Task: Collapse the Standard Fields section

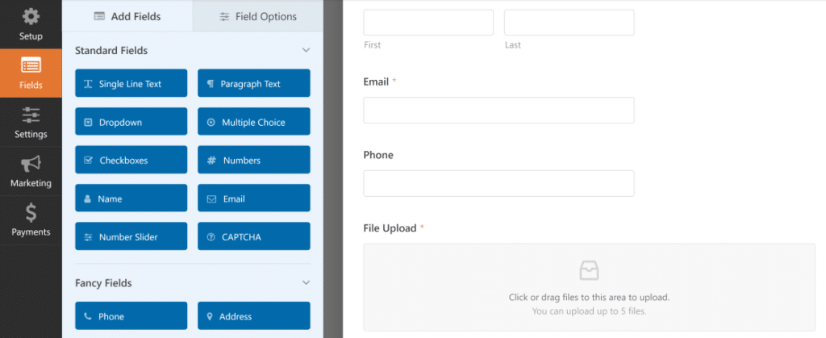Action: click(x=306, y=51)
